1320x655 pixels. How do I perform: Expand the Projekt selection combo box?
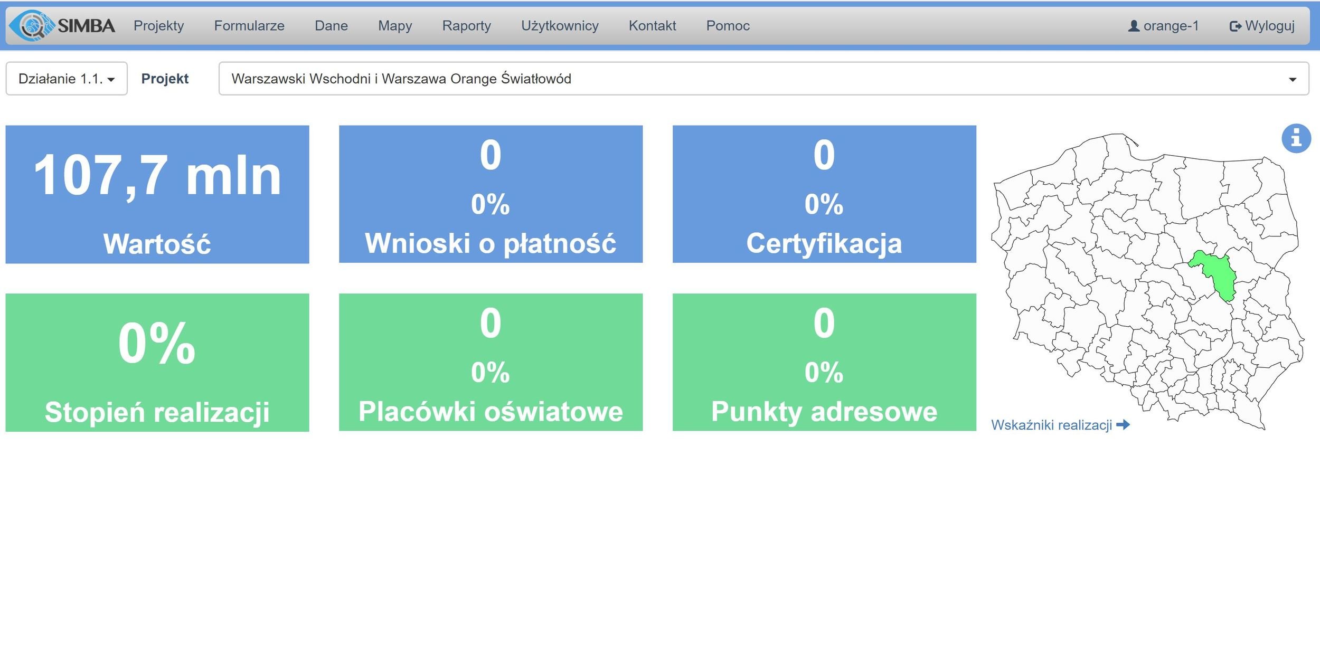tap(763, 79)
